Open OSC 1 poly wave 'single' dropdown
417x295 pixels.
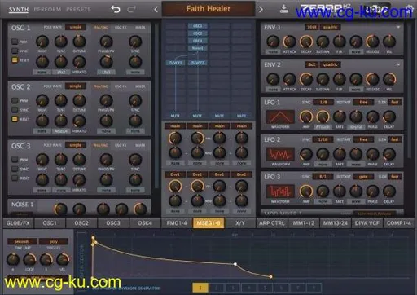point(76,27)
